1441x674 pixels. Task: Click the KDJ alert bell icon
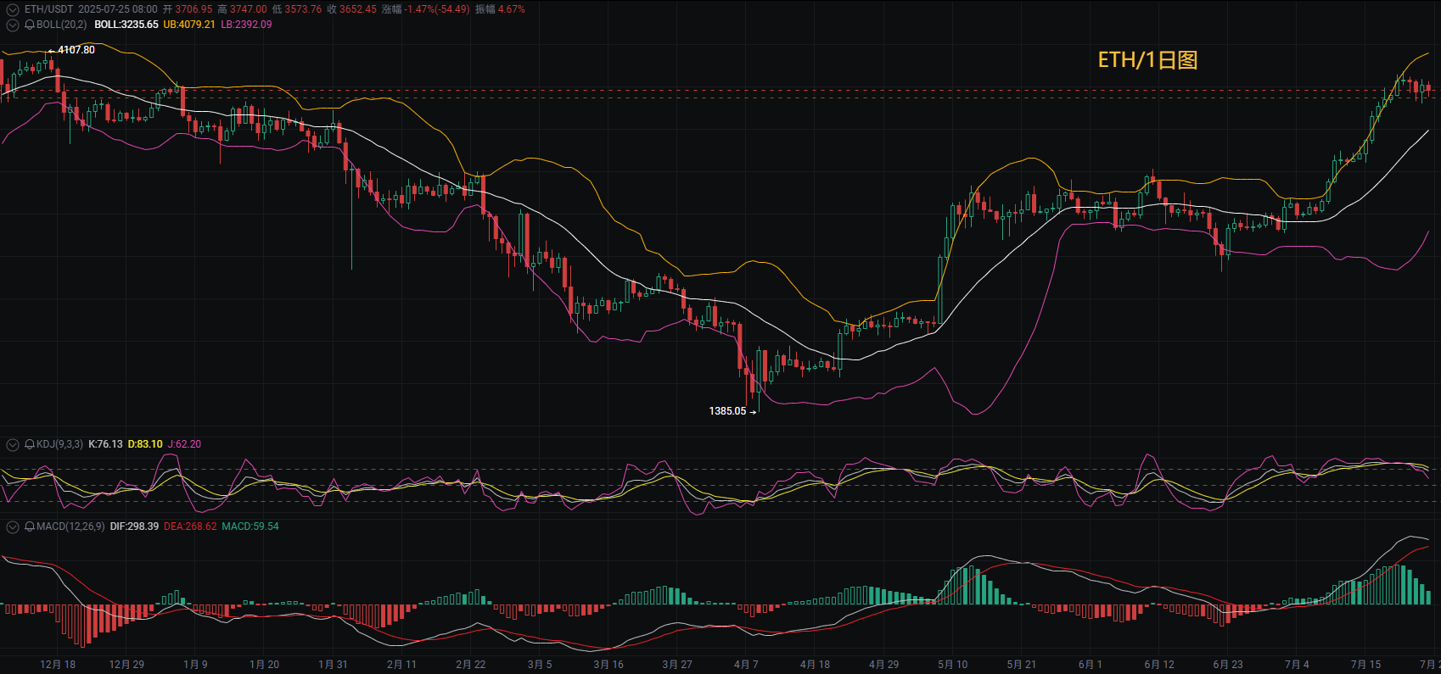(x=30, y=444)
